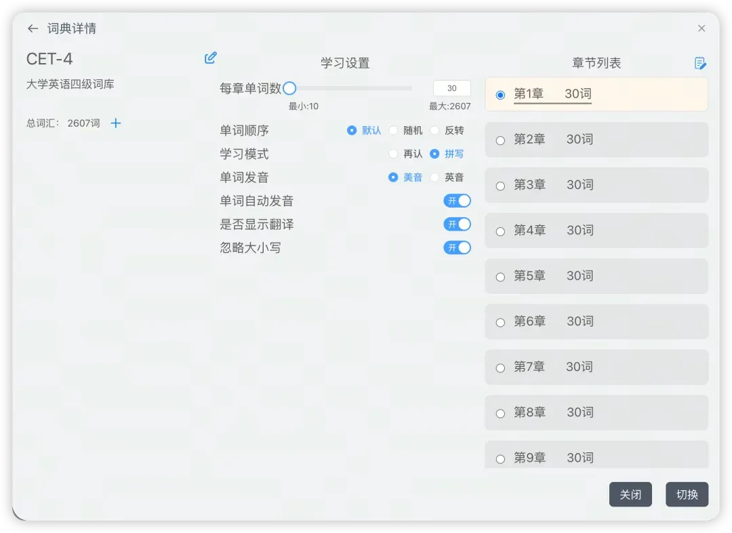
Task: Go back with the left arrow icon
Action: point(33,28)
